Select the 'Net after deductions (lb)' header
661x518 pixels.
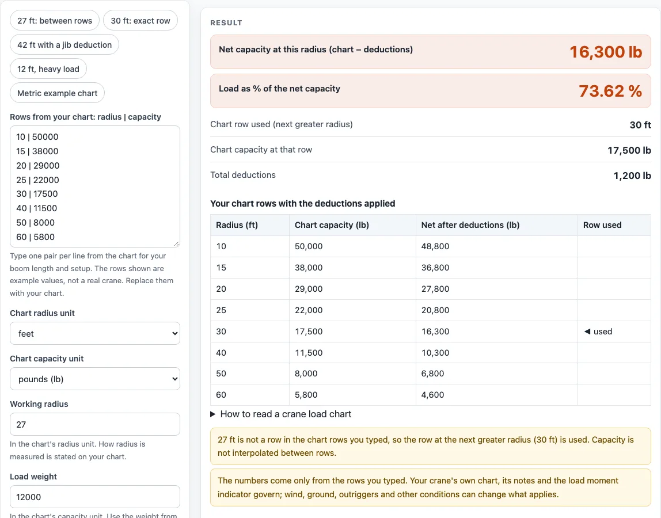[x=470, y=225]
